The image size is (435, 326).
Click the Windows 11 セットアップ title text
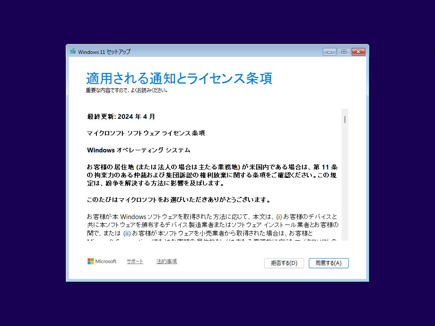(x=104, y=52)
